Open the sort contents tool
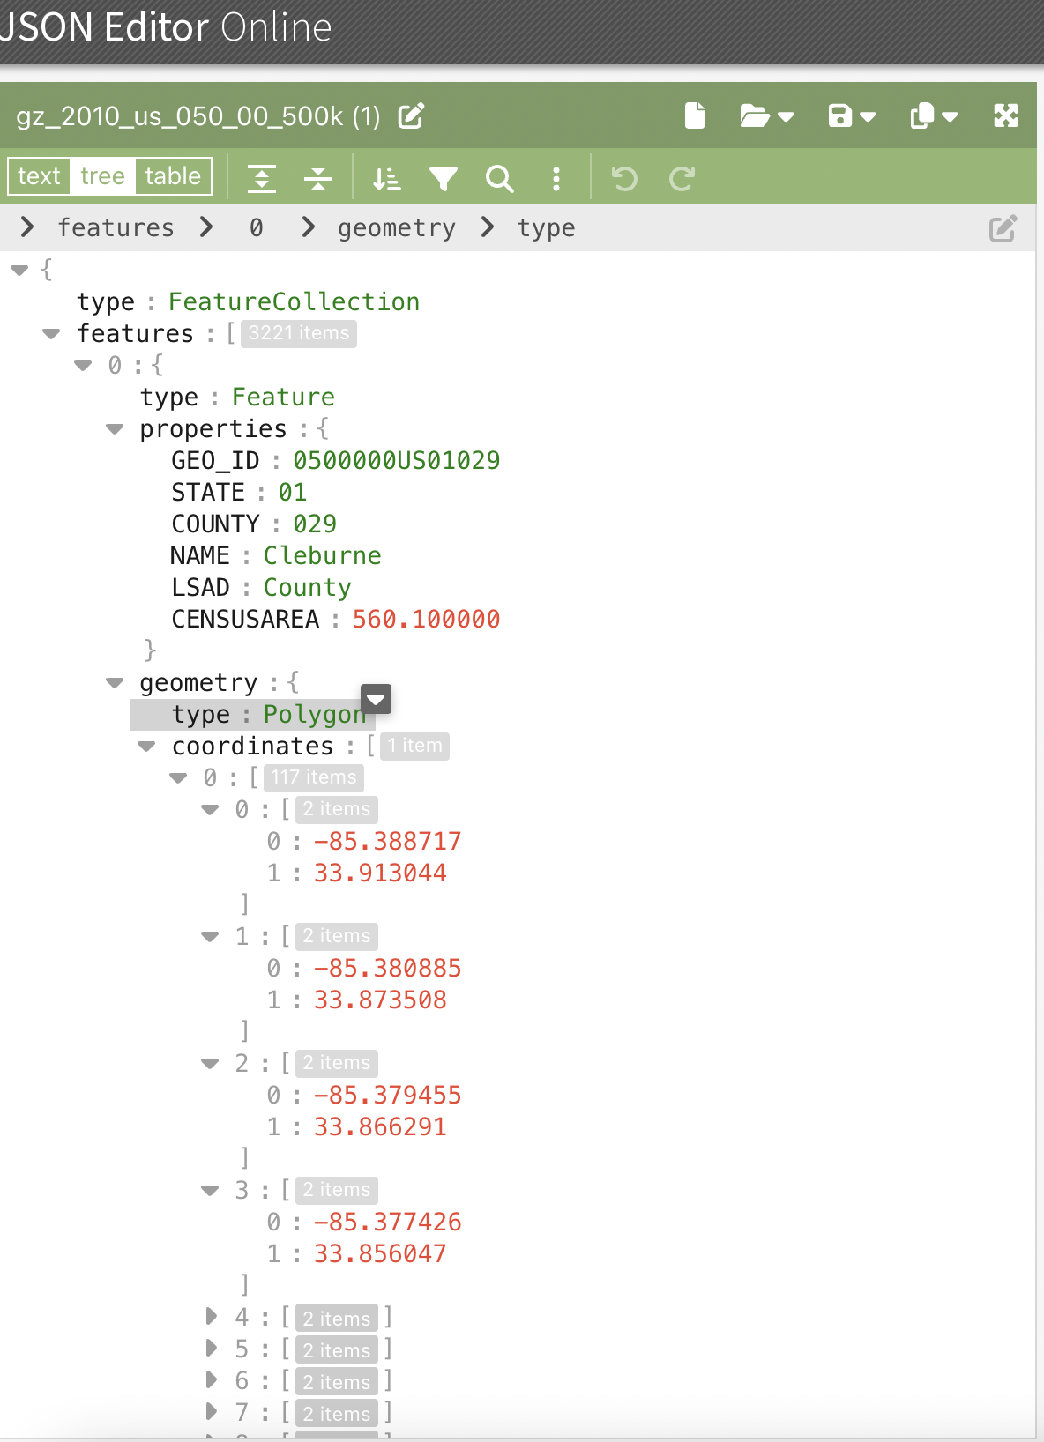1044x1442 pixels. [386, 179]
